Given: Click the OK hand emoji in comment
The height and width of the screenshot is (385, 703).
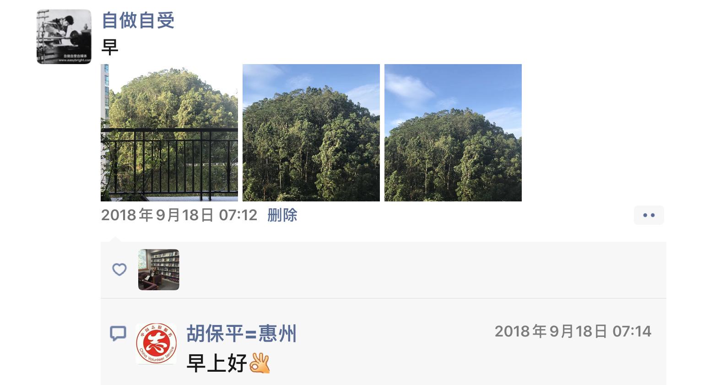Looking at the screenshot, I should coord(260,363).
